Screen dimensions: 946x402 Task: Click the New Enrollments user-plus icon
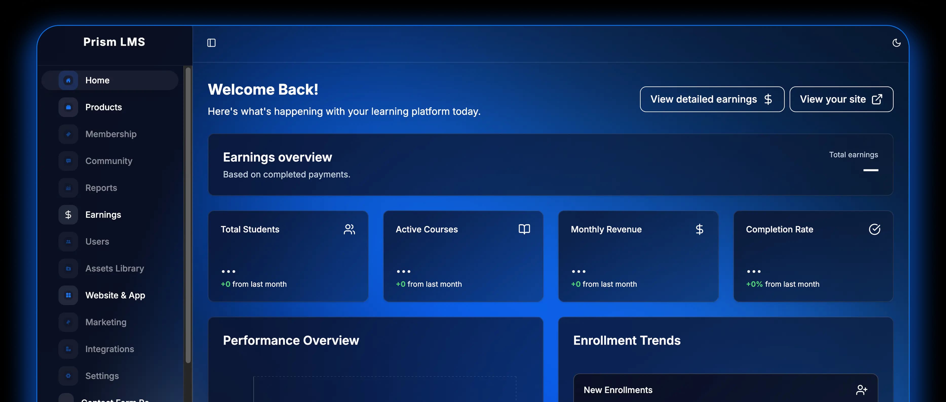[x=861, y=390]
